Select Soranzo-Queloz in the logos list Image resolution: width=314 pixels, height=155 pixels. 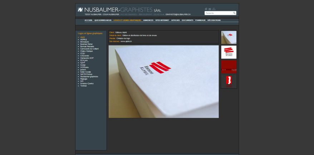point(87,83)
